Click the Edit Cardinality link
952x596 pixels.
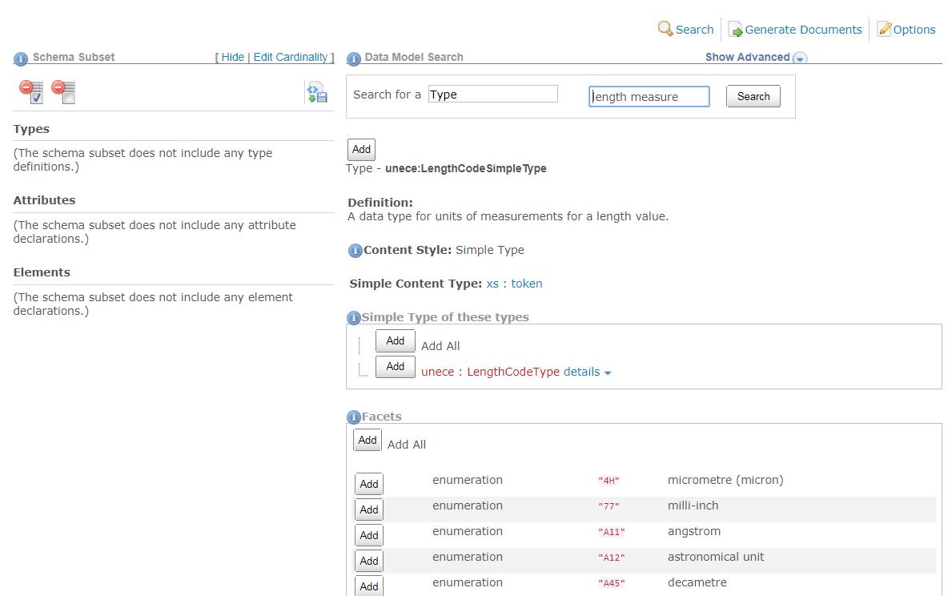[291, 57]
